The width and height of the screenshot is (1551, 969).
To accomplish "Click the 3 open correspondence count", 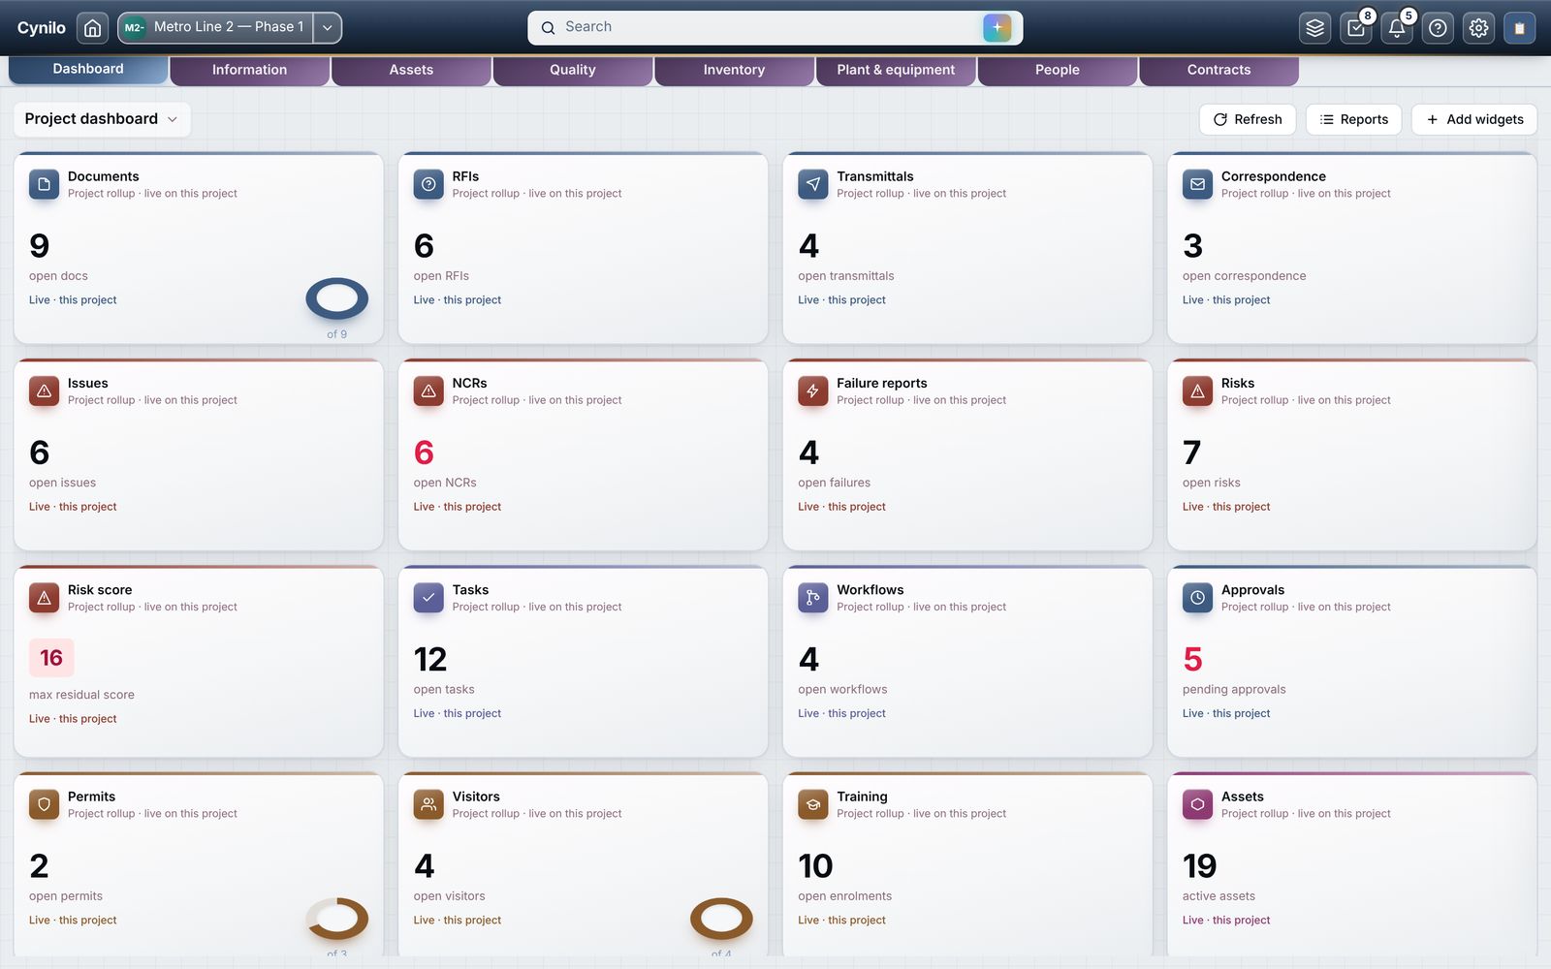I will coord(1193,246).
